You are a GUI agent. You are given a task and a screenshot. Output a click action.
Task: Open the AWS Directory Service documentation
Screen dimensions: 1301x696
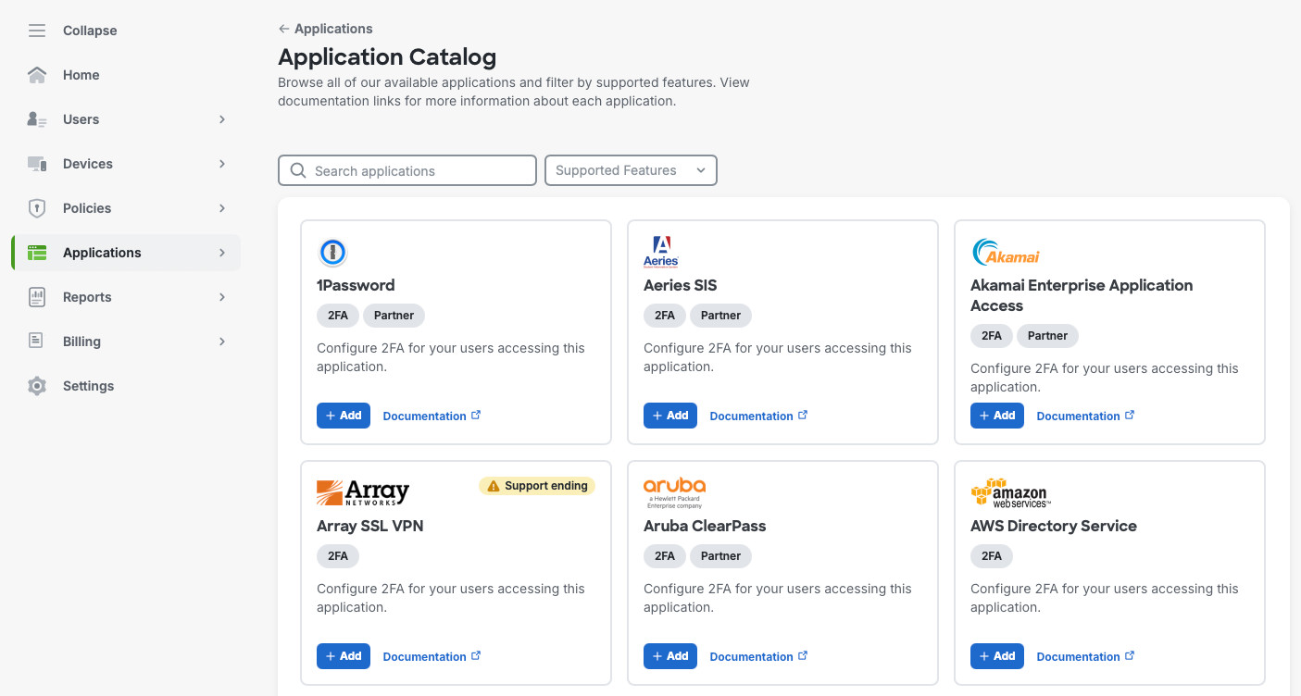(1078, 655)
